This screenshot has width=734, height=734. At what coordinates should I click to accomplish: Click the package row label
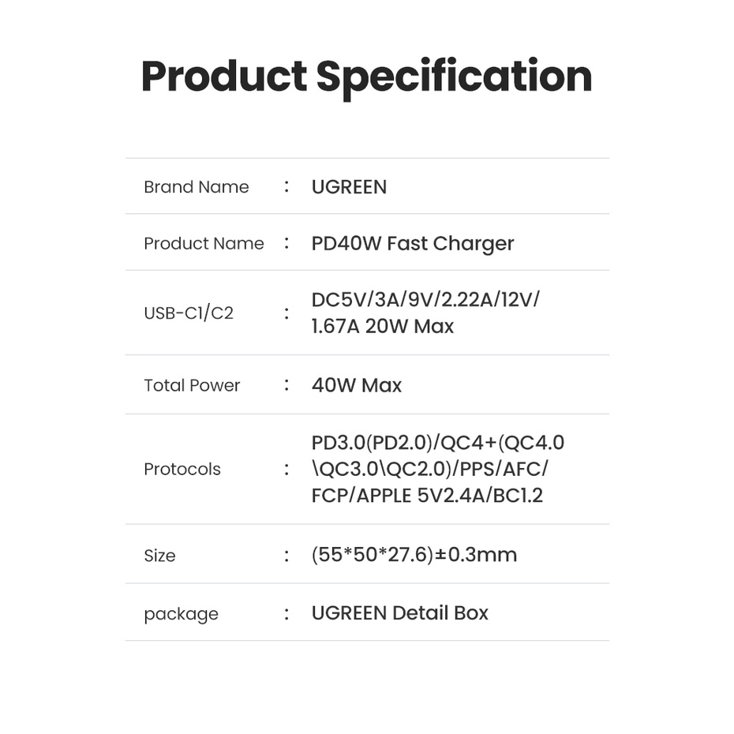coord(181,614)
